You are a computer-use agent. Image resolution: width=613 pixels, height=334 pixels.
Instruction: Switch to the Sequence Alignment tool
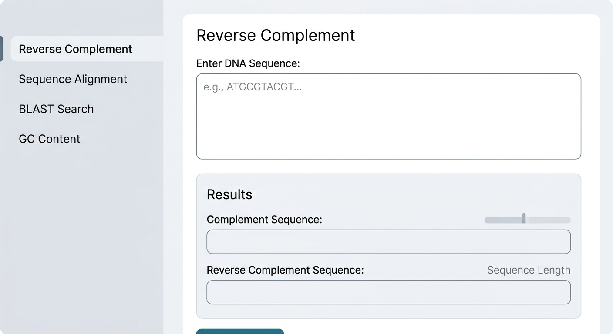point(73,79)
